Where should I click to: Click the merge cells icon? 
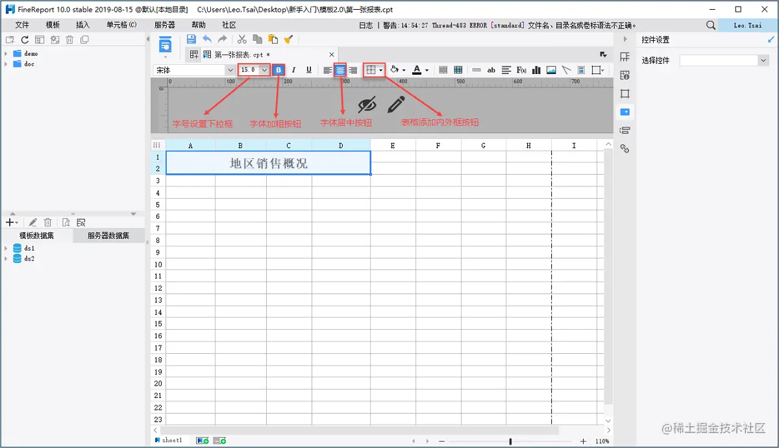(443, 70)
